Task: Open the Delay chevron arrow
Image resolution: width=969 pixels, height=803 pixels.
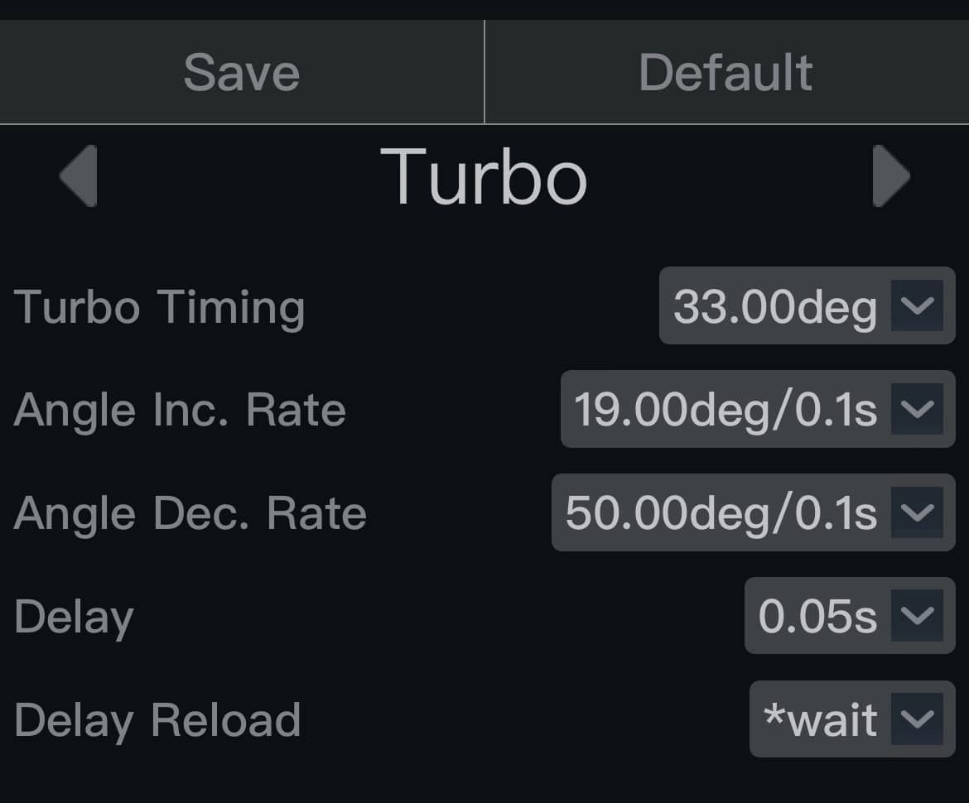Action: 917,616
